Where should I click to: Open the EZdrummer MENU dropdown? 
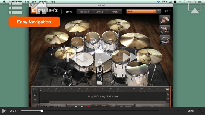point(167,11)
